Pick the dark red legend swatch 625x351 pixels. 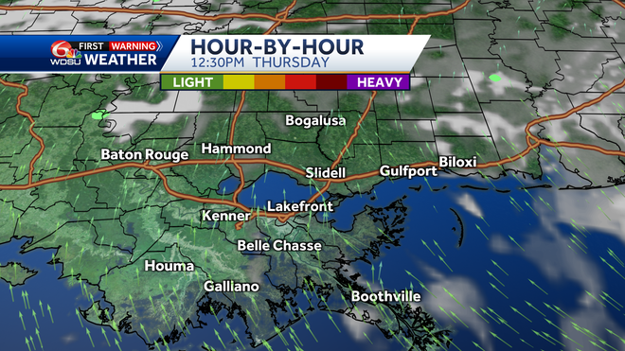[x=331, y=82]
